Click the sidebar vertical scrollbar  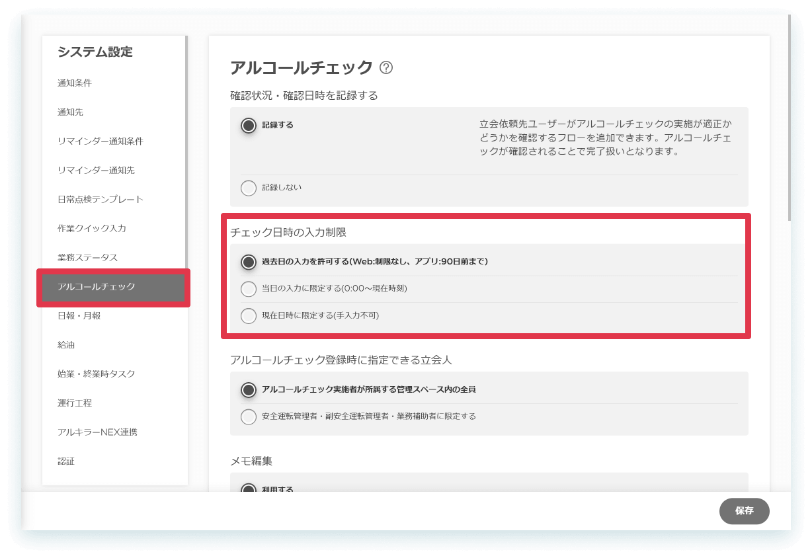(186, 152)
